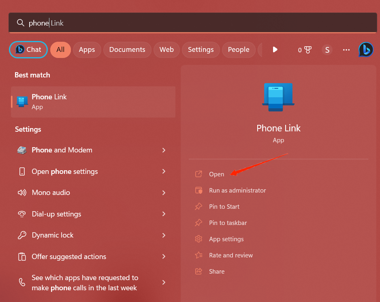Select the Documents filter tab
380x302 pixels.
[127, 50]
